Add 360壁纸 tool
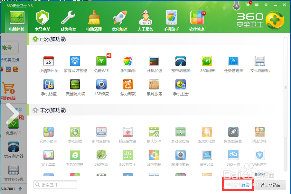 click(x=101, y=158)
